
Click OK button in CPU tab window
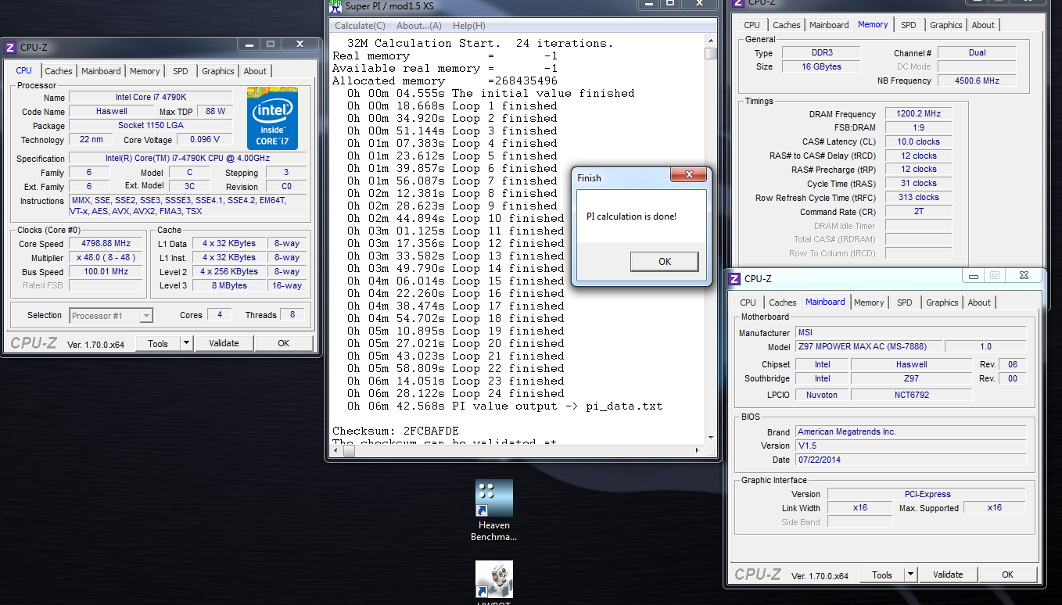pyautogui.click(x=284, y=343)
